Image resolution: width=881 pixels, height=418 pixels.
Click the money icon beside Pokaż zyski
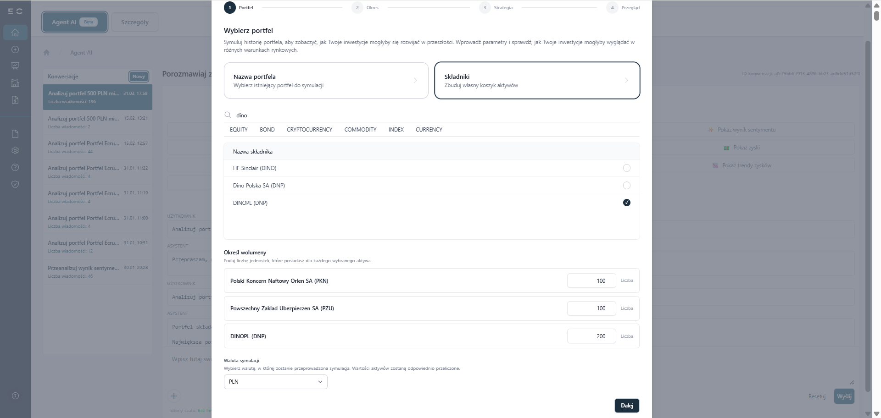point(726,148)
